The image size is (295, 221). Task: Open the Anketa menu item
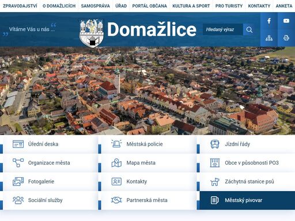284,6
